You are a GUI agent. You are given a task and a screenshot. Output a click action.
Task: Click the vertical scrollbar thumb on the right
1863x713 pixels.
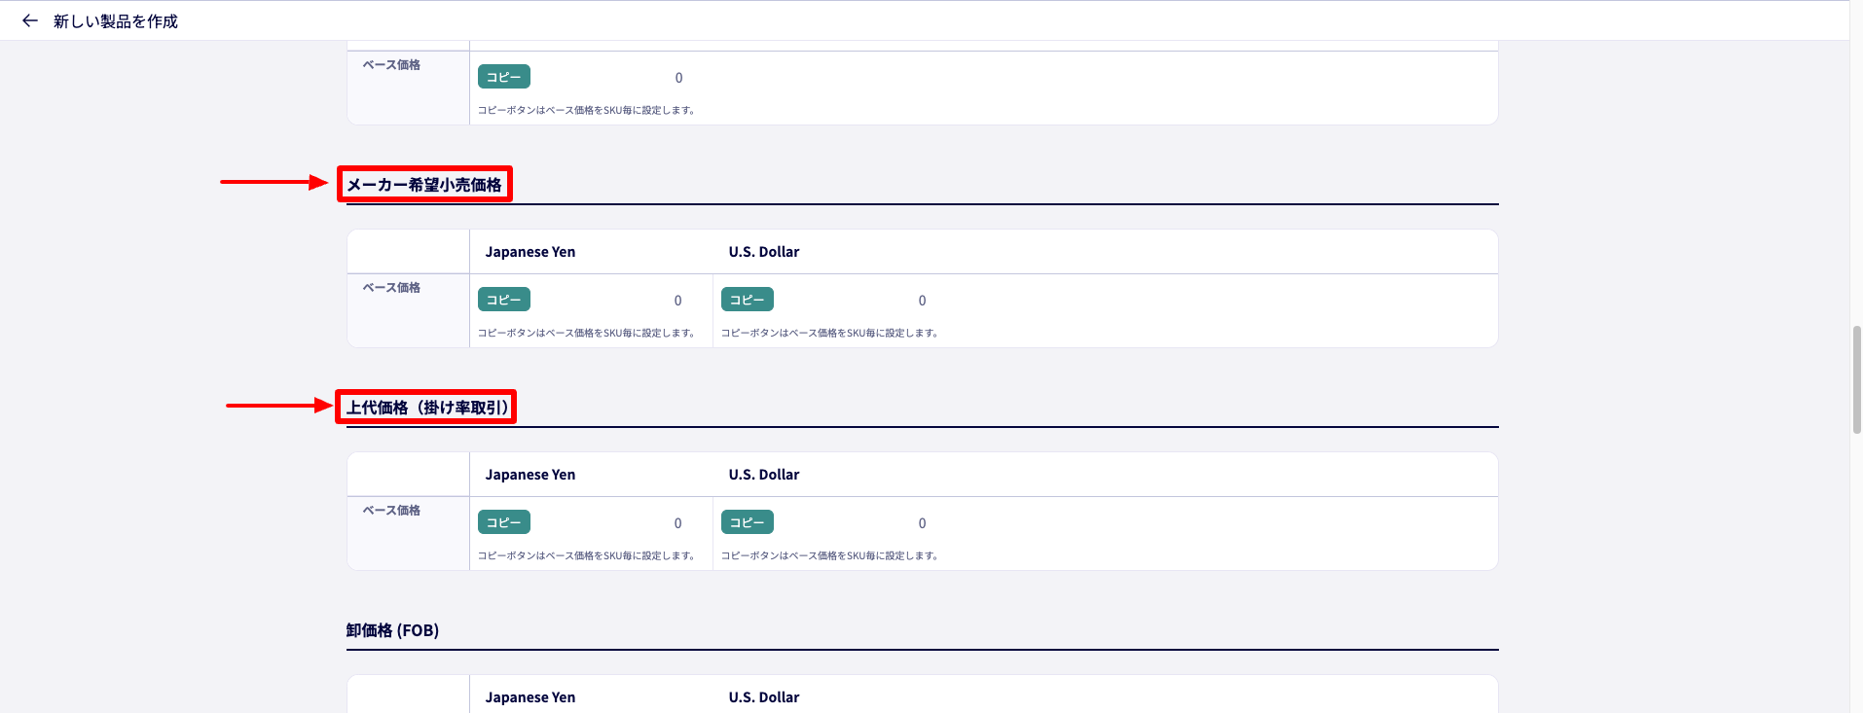[x=1856, y=379]
